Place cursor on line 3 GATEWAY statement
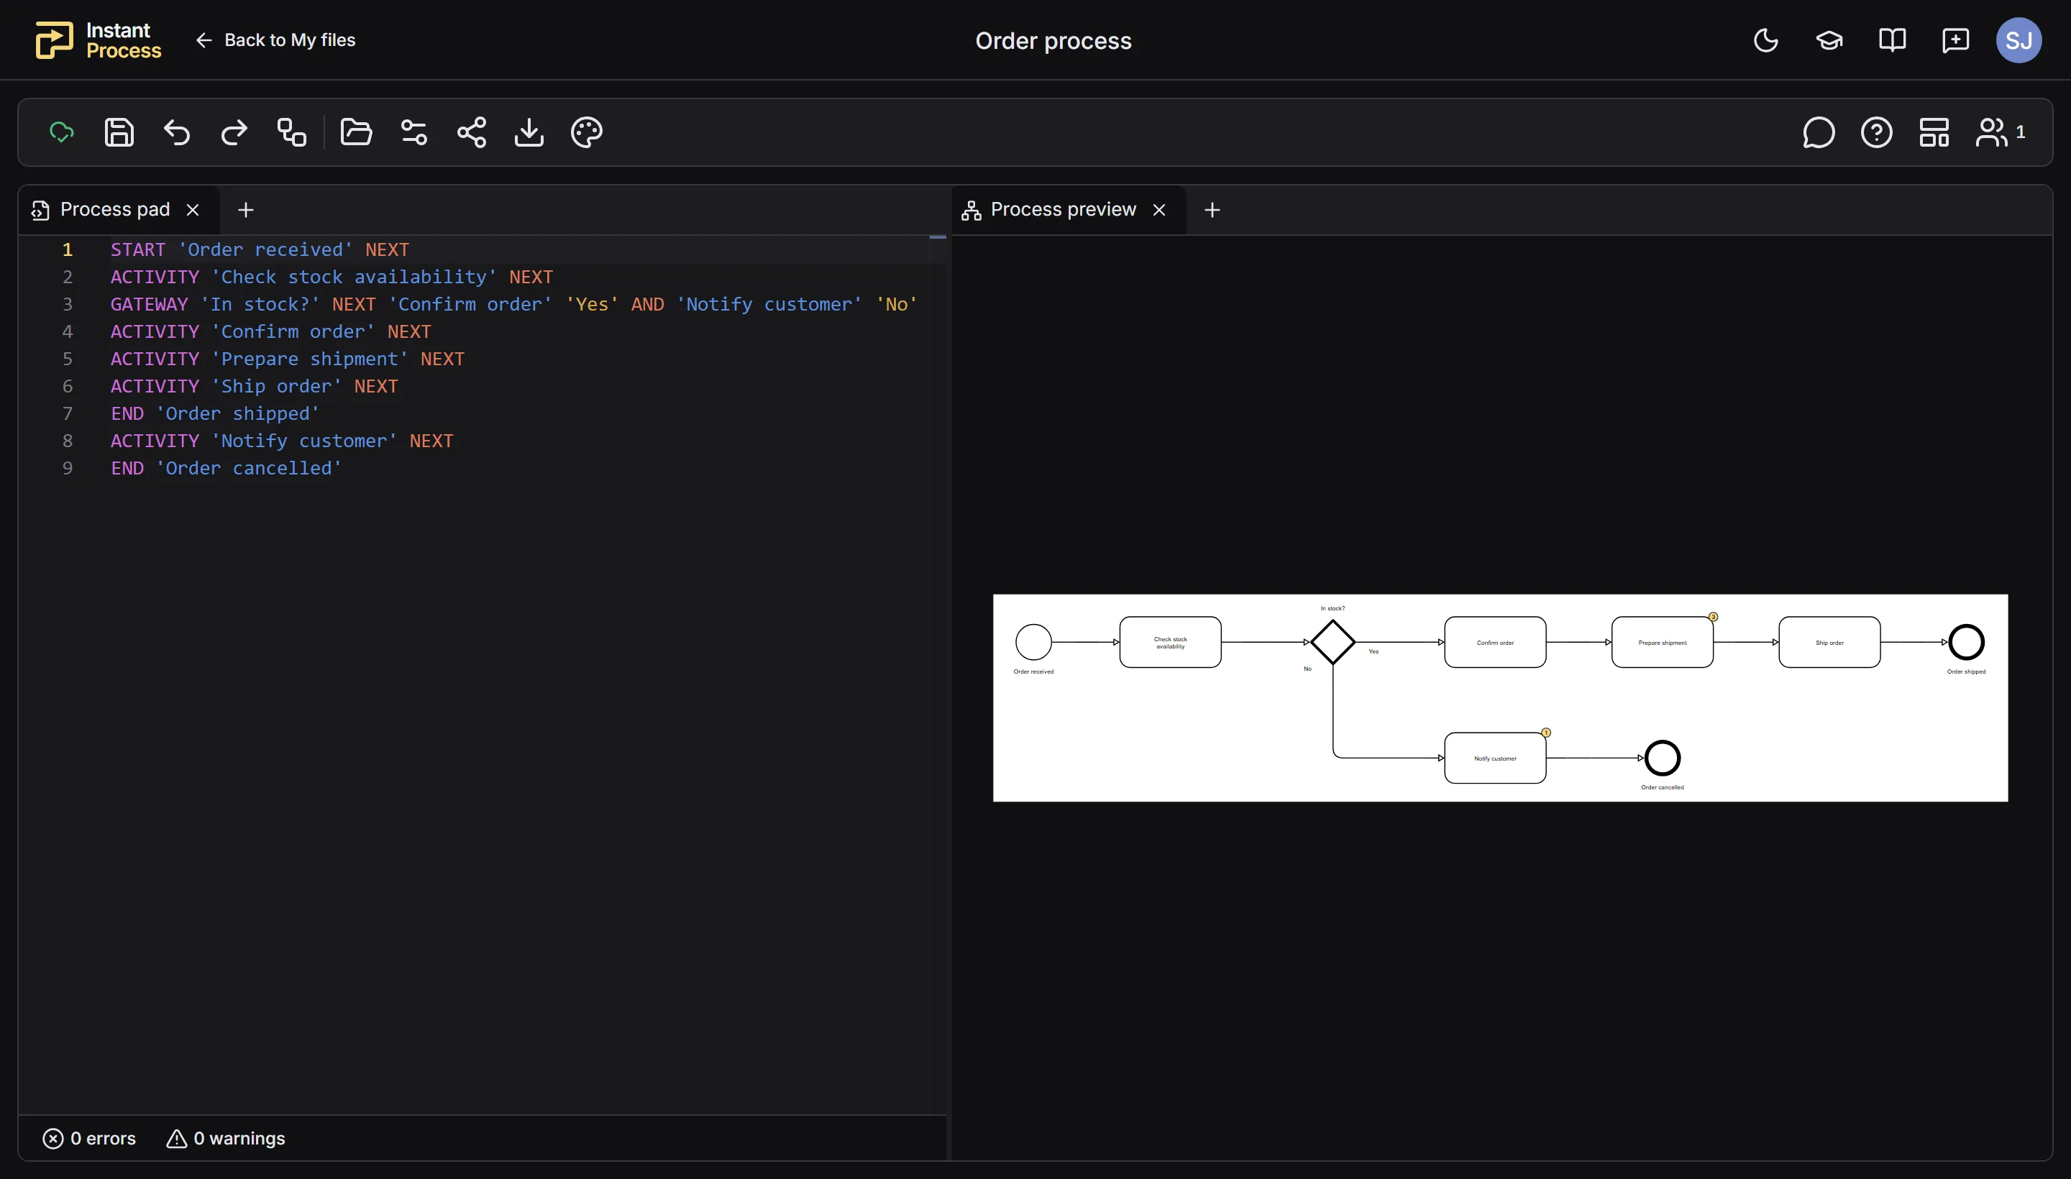Screen dimensions: 2071x1179 pos(513,303)
